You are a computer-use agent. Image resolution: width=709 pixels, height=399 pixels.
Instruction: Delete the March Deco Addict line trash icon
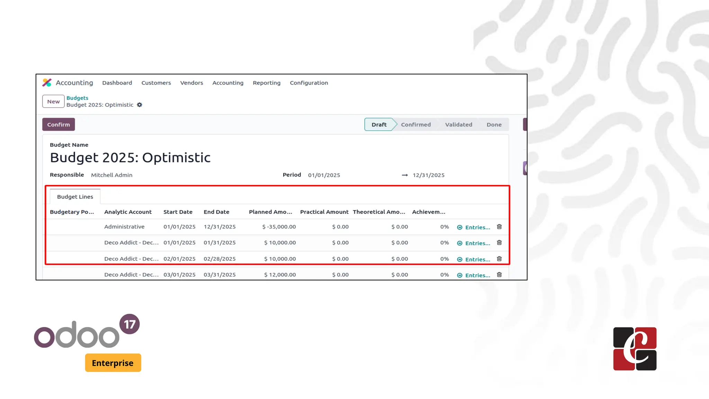click(499, 275)
